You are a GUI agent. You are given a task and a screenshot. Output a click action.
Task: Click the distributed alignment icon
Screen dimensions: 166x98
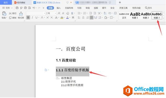coord(96,17)
